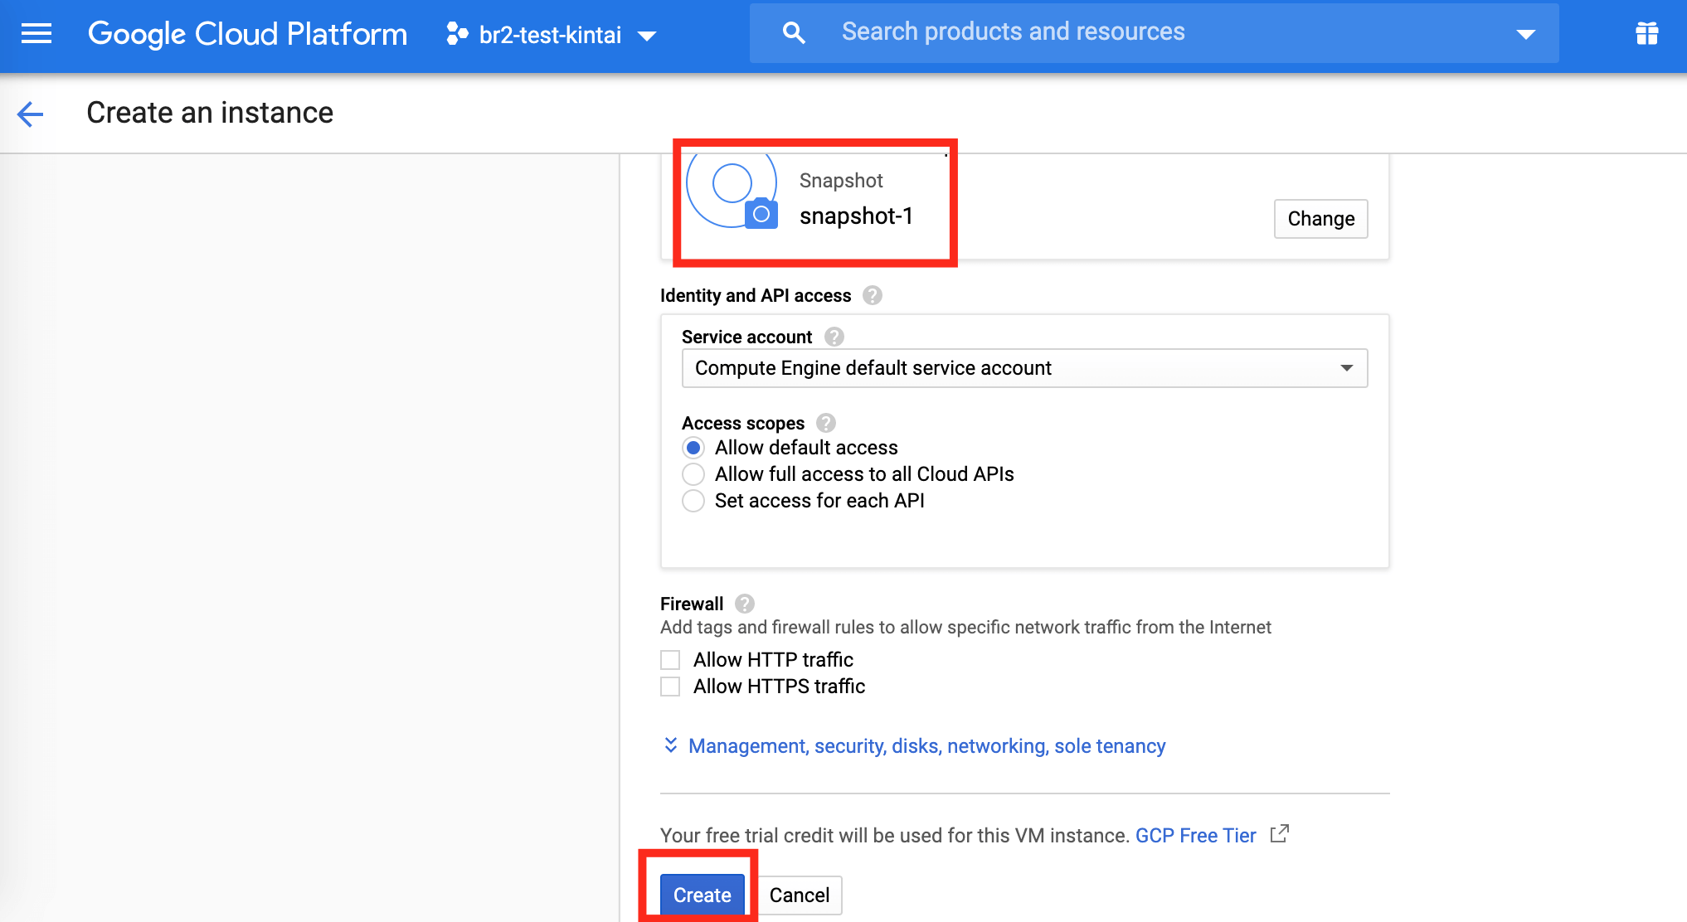The image size is (1687, 922).
Task: Select Allow full access to all Cloud APIs
Action: [693, 474]
